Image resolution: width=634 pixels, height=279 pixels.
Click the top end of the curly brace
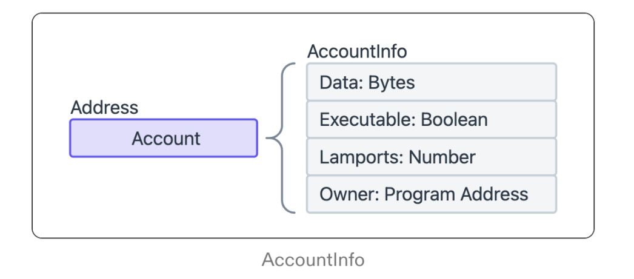293,64
